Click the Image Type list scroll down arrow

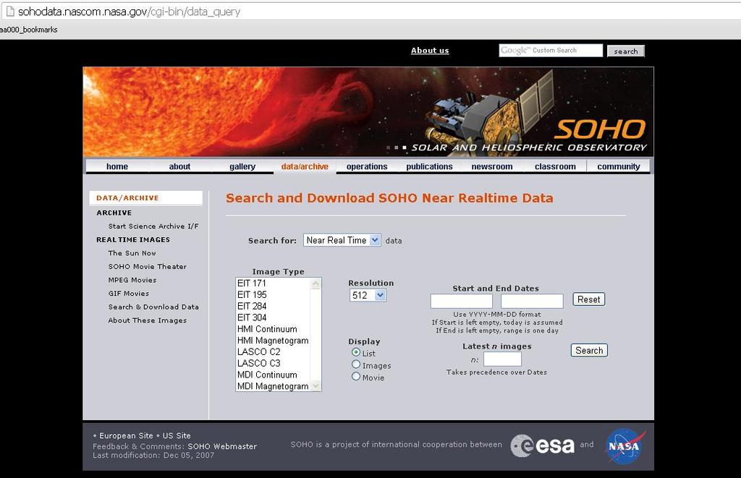(316, 386)
